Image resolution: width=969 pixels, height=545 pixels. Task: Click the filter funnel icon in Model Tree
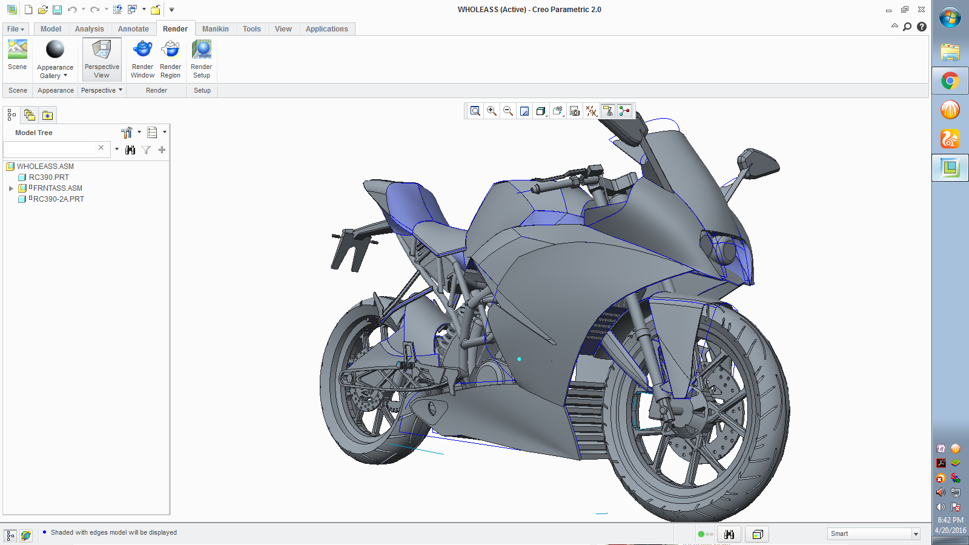coord(146,150)
